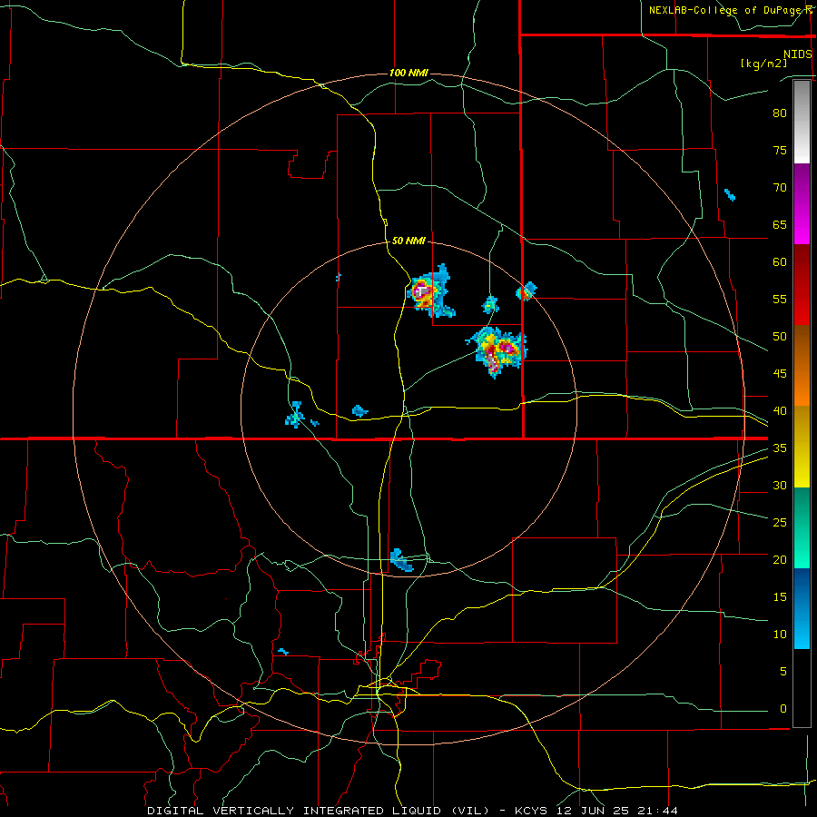Click the 50 value on the kg/m2 scale
Image resolution: width=817 pixels, height=817 pixels.
(780, 336)
